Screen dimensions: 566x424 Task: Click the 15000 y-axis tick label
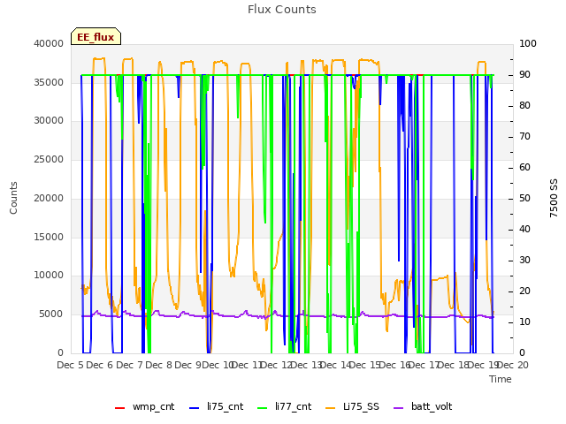click(49, 237)
